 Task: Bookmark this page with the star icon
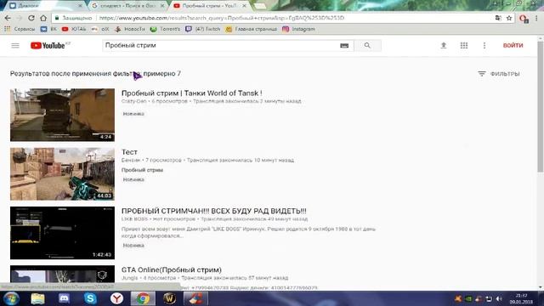pyautogui.click(x=509, y=18)
